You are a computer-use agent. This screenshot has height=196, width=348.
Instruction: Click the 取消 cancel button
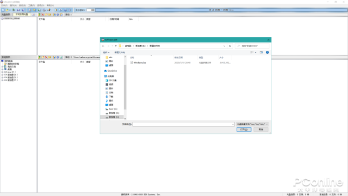261,129
